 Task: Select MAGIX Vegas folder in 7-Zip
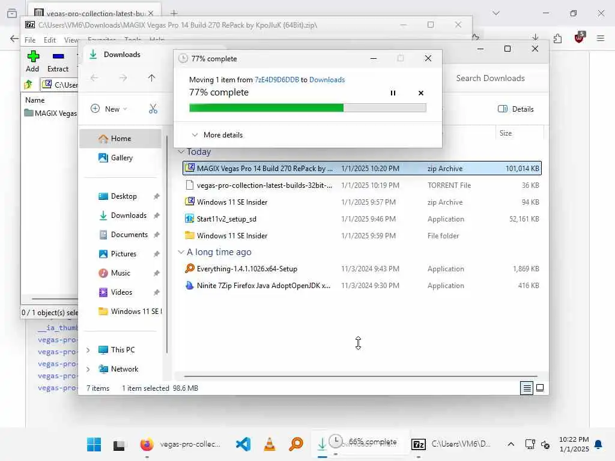point(50,113)
